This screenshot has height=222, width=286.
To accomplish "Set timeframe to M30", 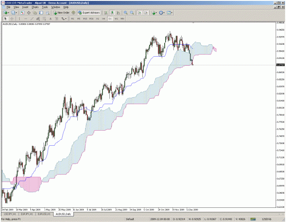I will click(x=92, y=19).
